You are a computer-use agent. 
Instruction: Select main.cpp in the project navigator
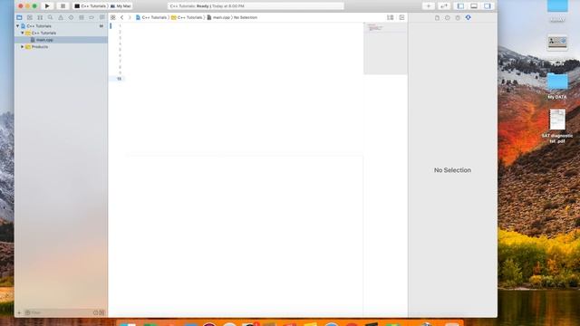61,40
